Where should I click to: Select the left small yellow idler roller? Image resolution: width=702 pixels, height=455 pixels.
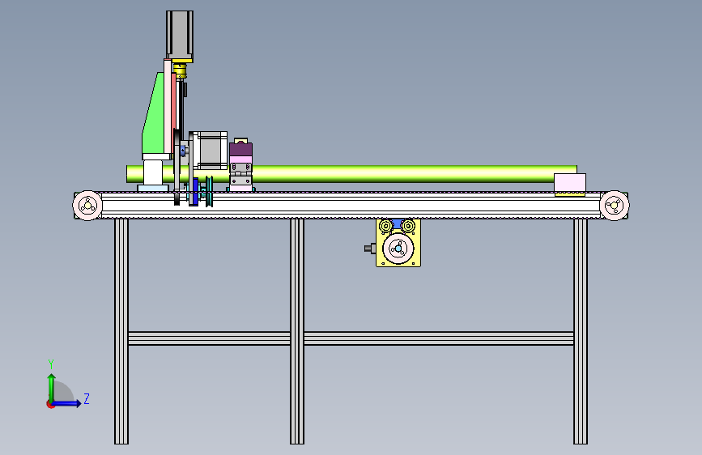[386, 226]
